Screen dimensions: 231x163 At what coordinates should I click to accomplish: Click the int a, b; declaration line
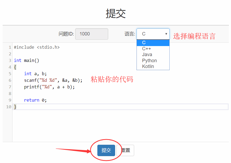[x=35, y=74]
